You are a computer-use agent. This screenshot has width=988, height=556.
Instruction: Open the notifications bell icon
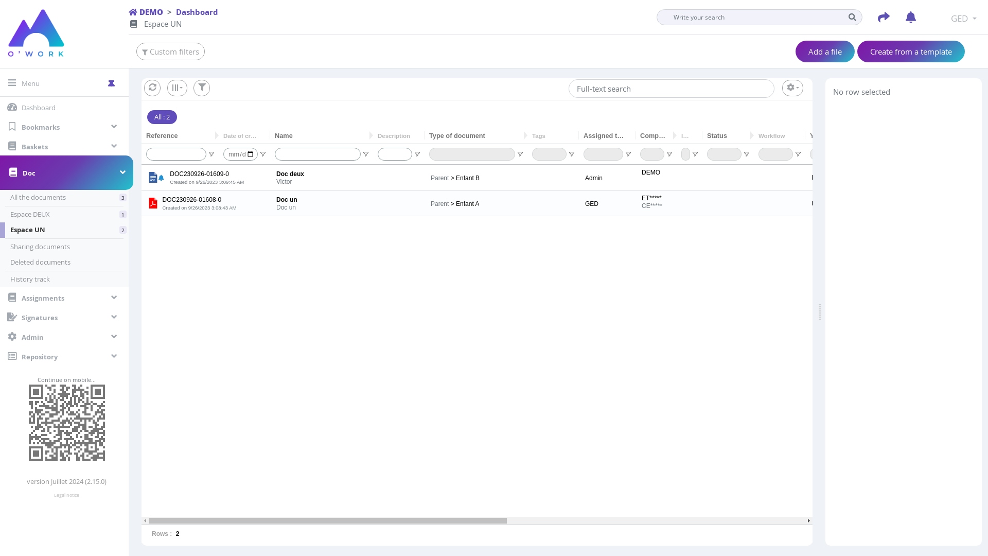[x=910, y=18]
